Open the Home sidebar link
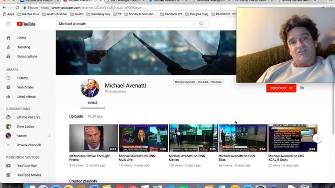The image size is (335, 188). click(x=22, y=38)
